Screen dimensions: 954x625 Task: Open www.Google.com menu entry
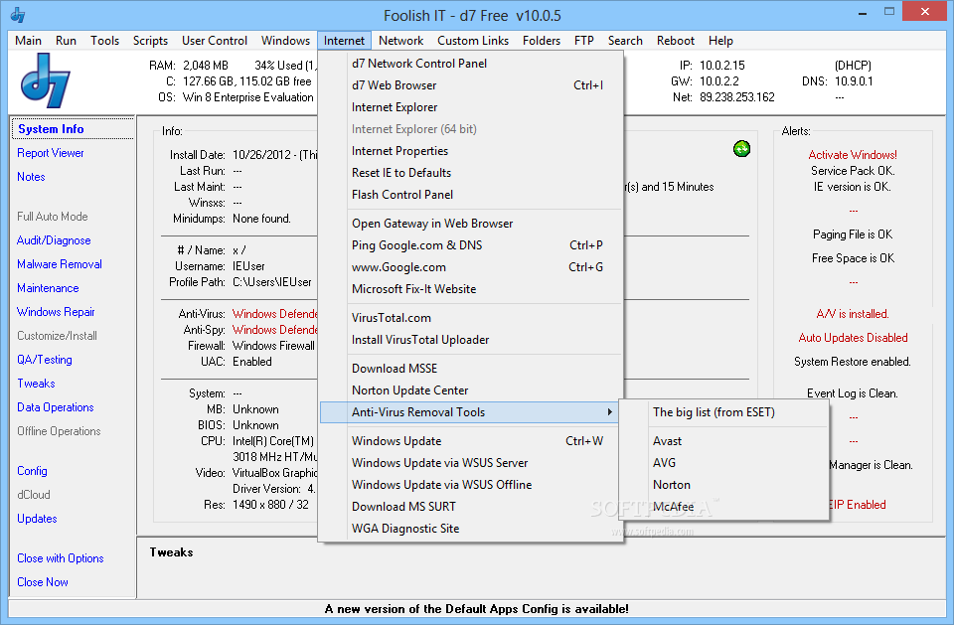471,267
